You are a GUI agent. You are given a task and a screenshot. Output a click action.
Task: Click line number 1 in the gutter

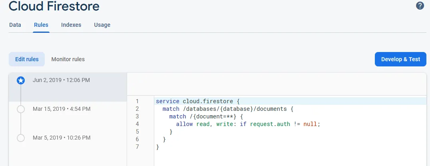point(137,101)
